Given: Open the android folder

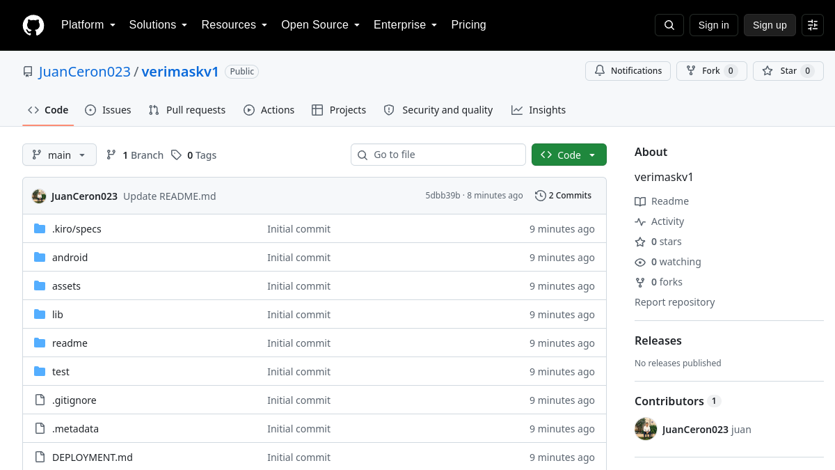Looking at the screenshot, I should (x=70, y=258).
